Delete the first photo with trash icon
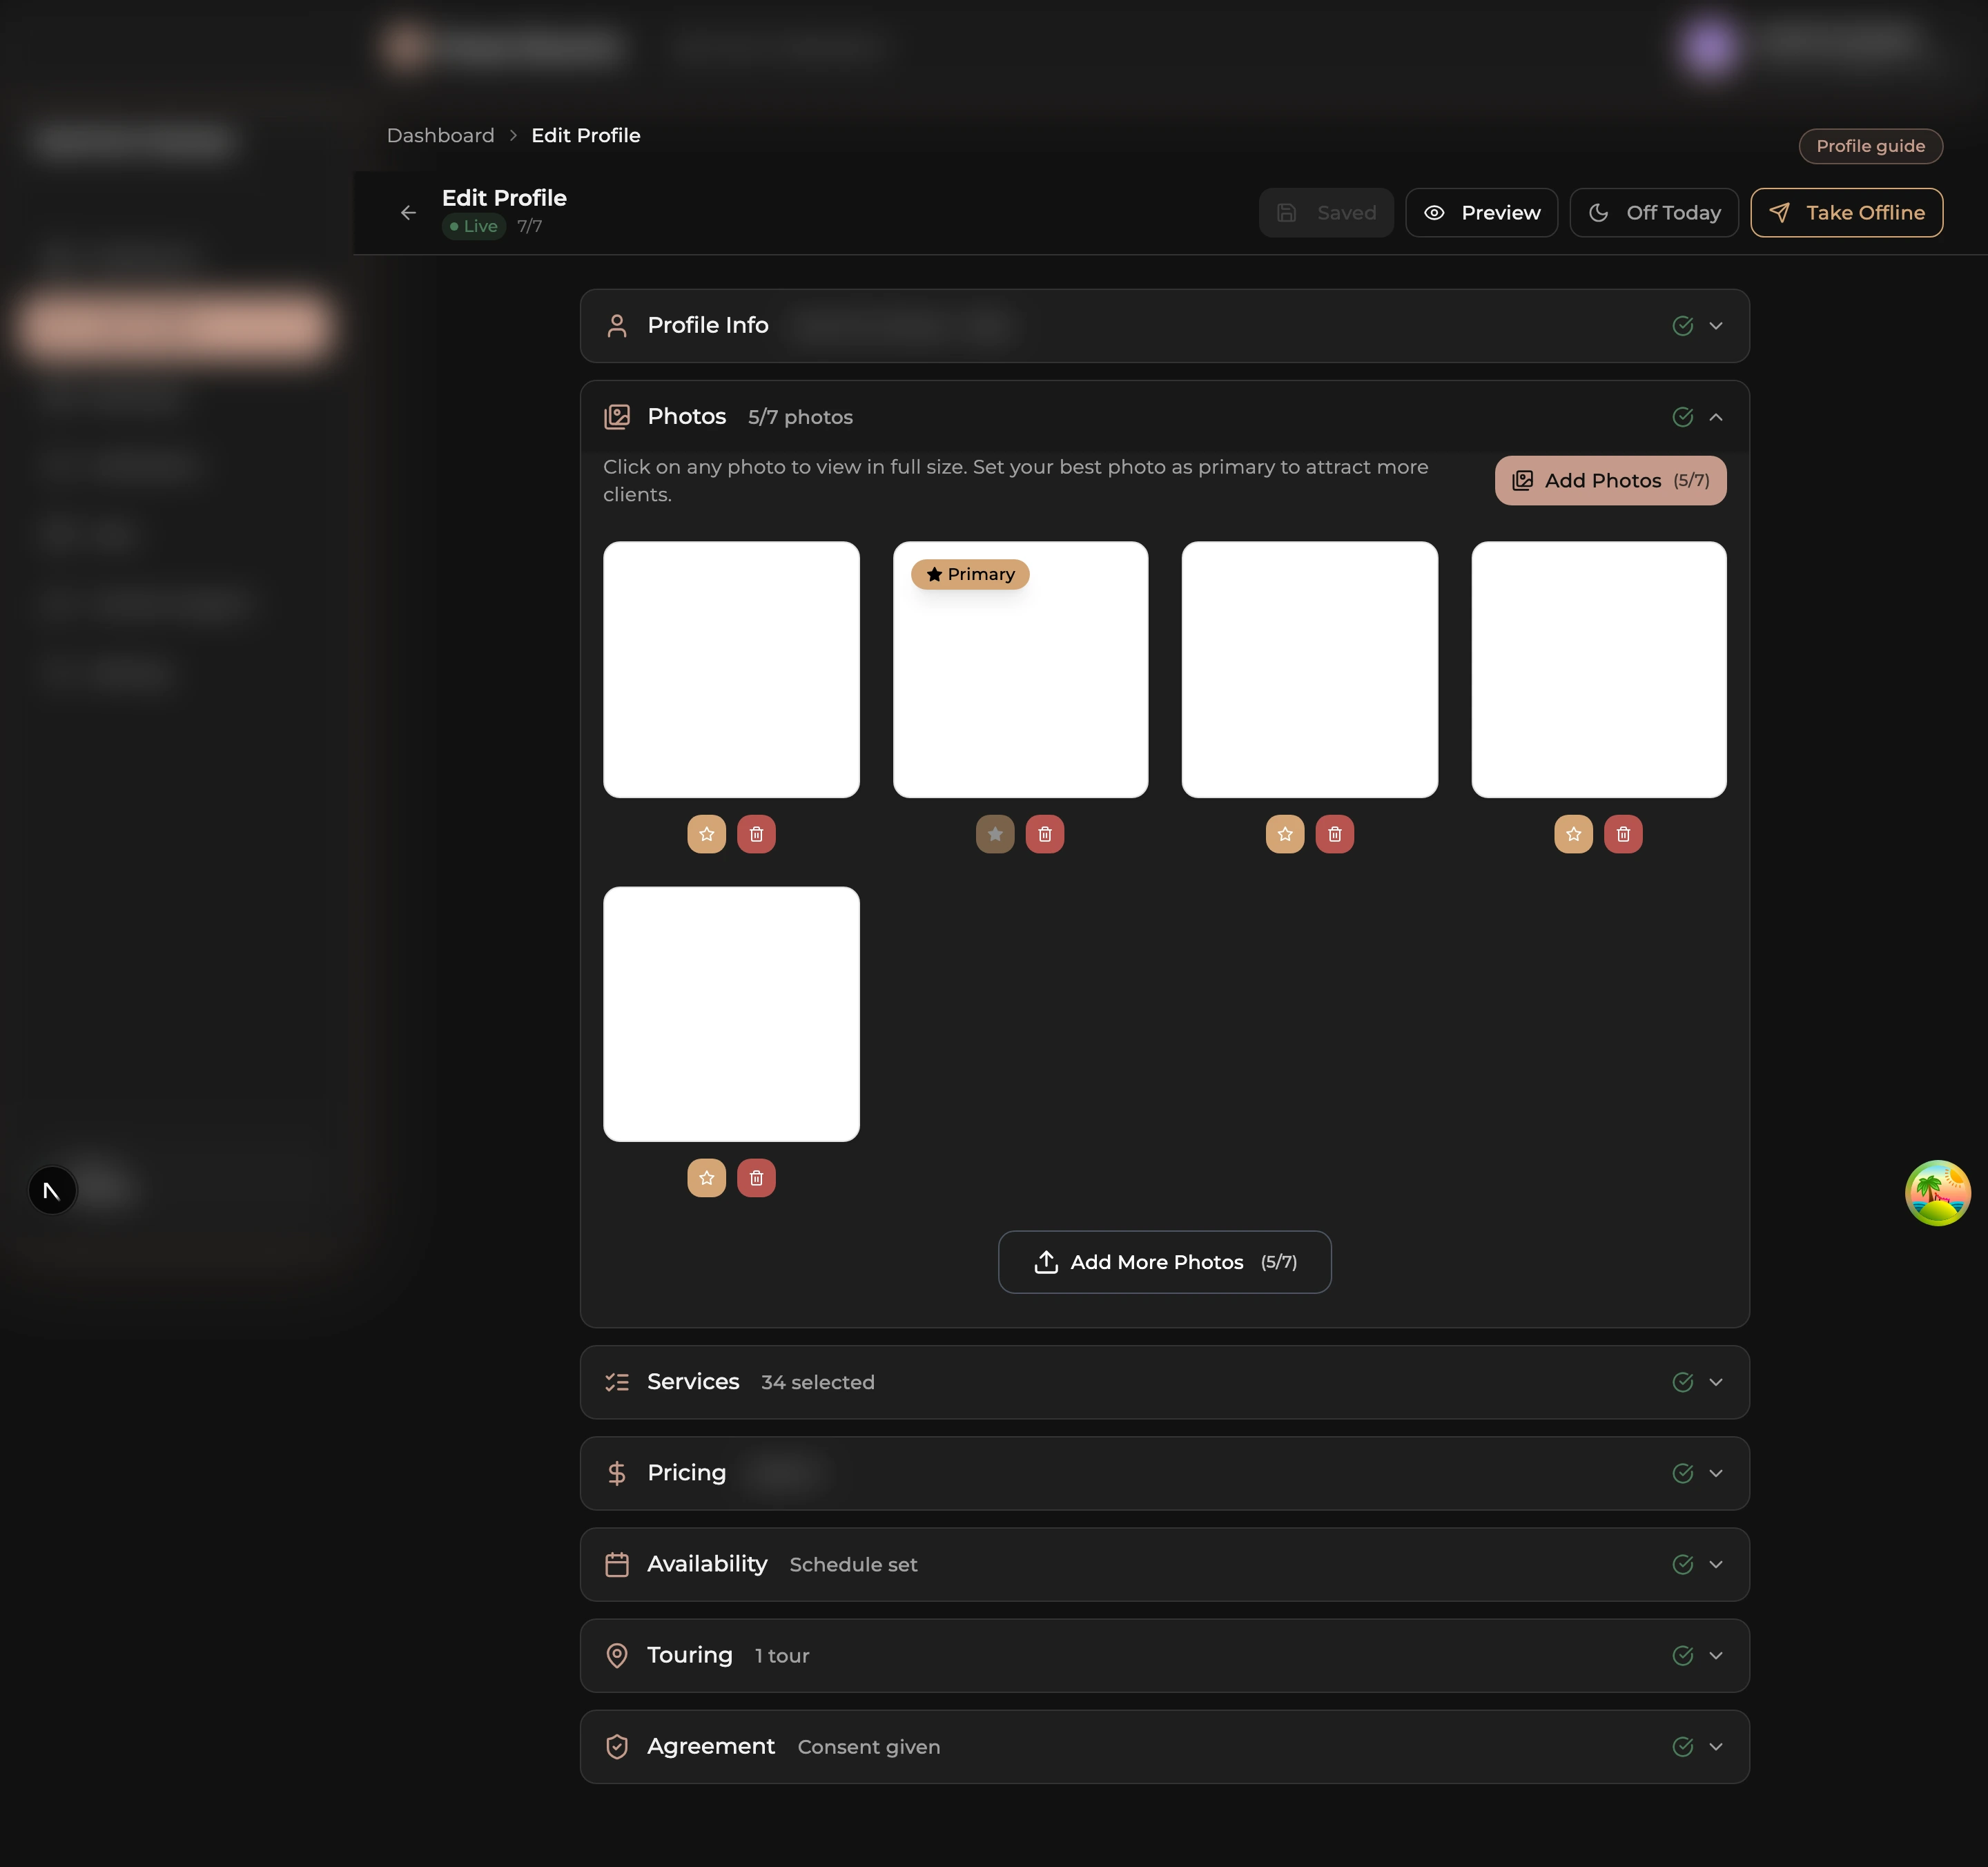This screenshot has width=1988, height=1867. coord(756,834)
